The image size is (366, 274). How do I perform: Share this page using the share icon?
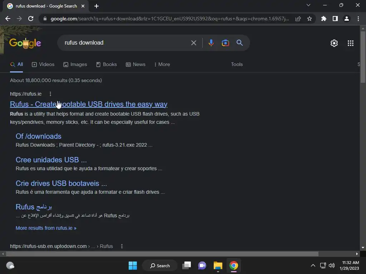[x=298, y=19]
